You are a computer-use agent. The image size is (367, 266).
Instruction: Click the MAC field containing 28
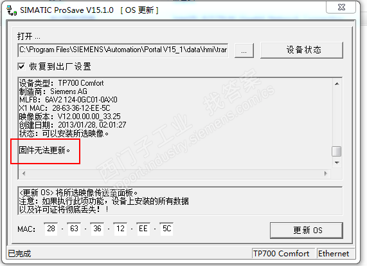coord(51,229)
